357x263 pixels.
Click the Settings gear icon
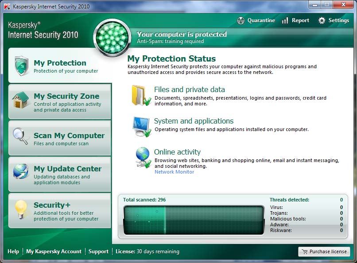[x=322, y=20]
